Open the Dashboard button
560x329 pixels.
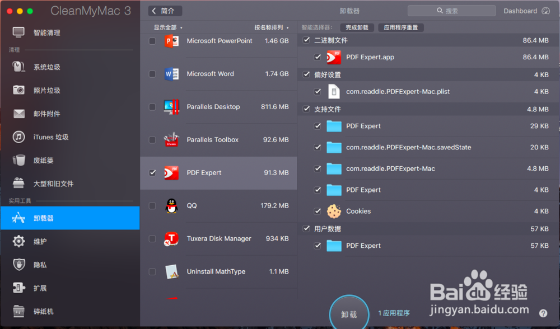[x=526, y=11]
